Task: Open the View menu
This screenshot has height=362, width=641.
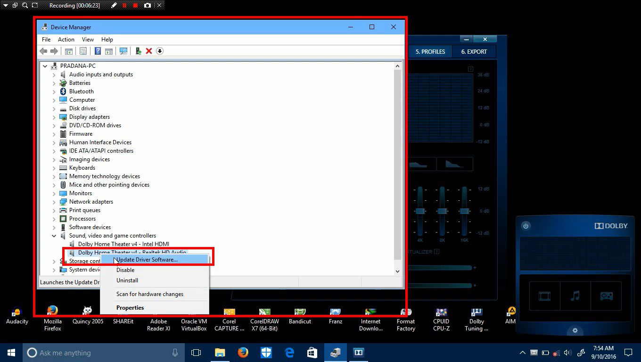Action: click(x=88, y=40)
